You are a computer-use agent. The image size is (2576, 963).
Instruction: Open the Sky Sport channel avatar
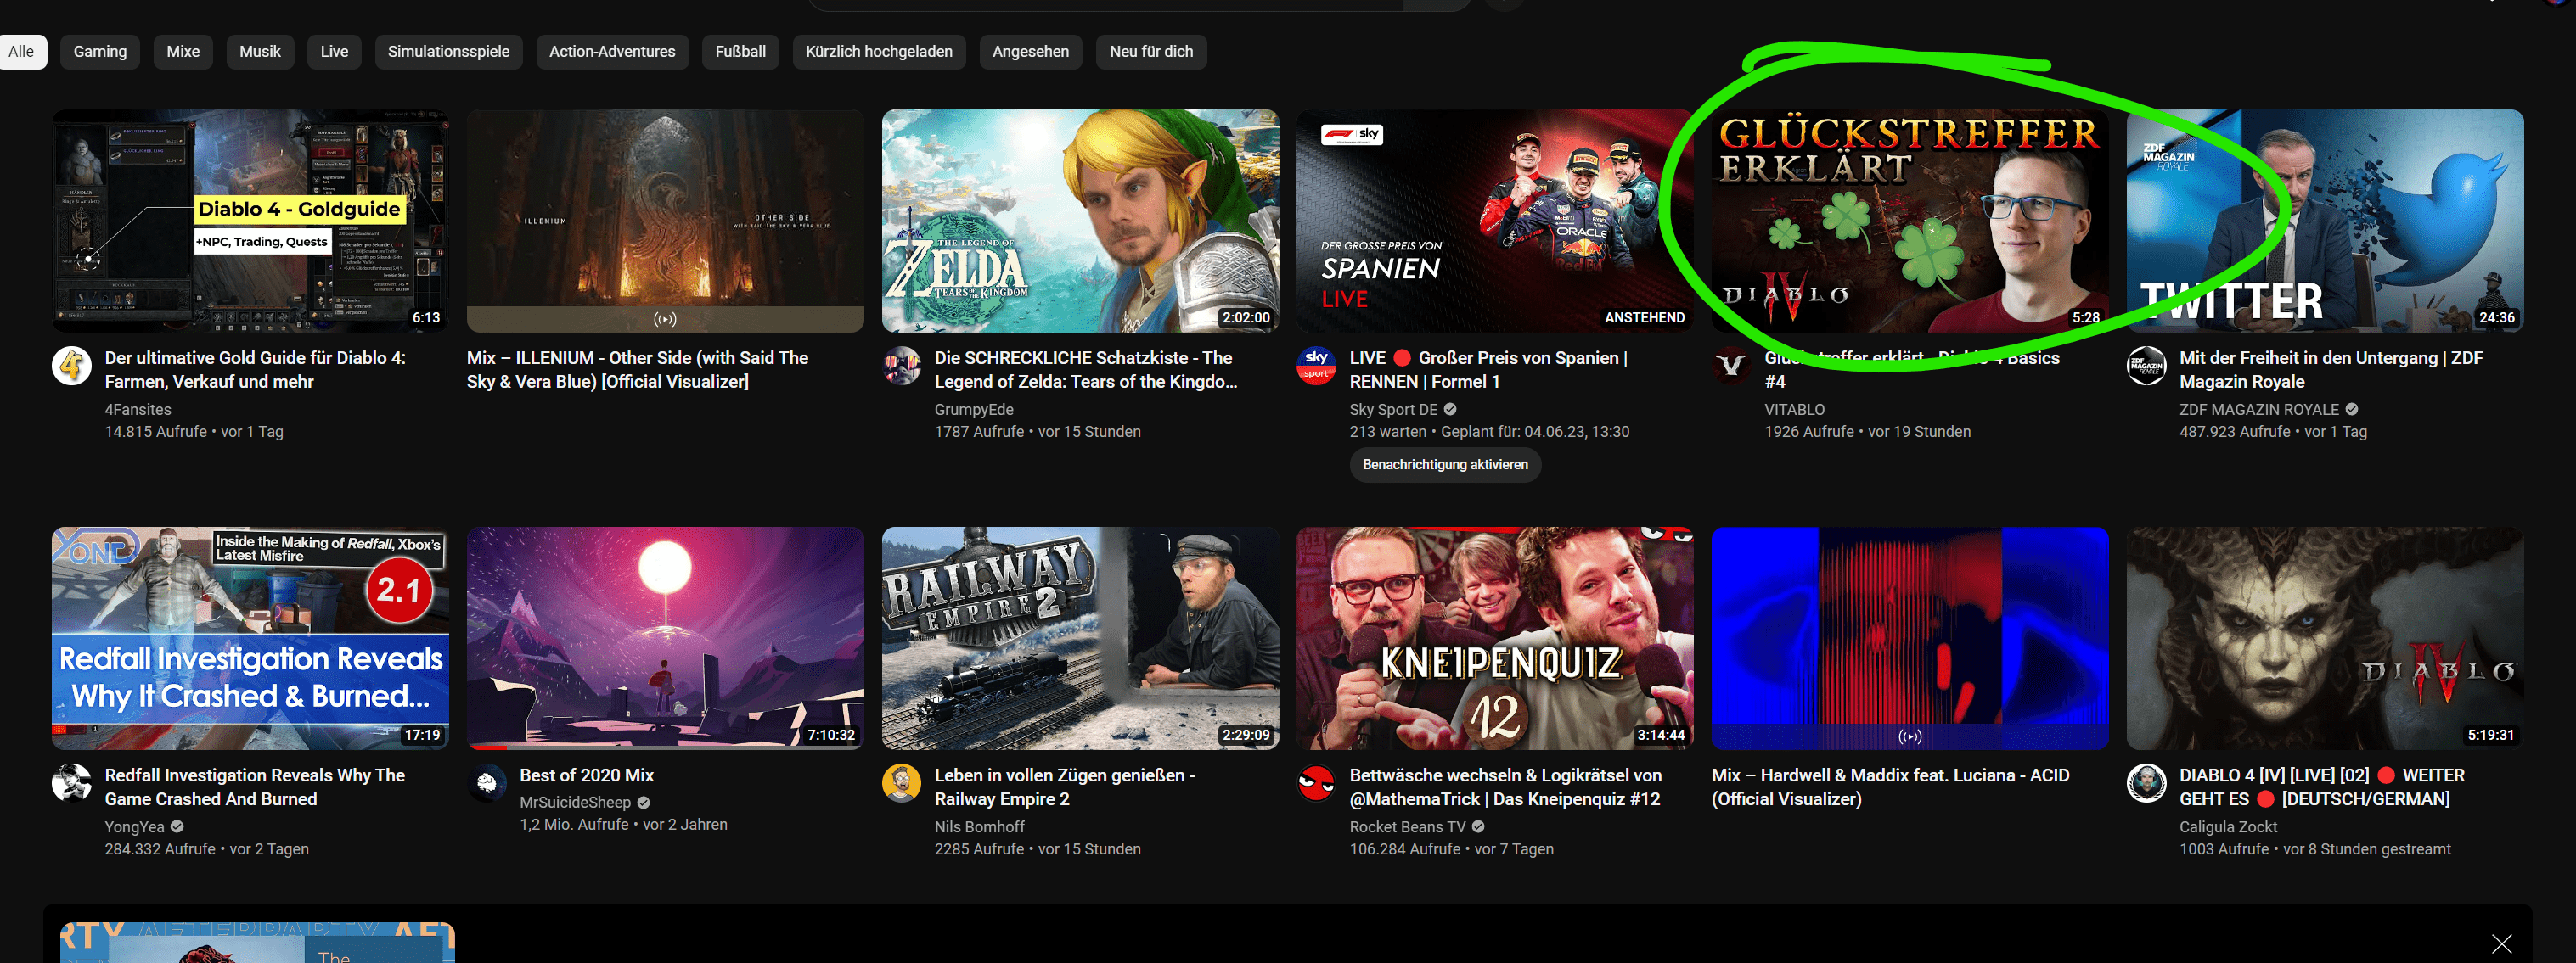1316,366
